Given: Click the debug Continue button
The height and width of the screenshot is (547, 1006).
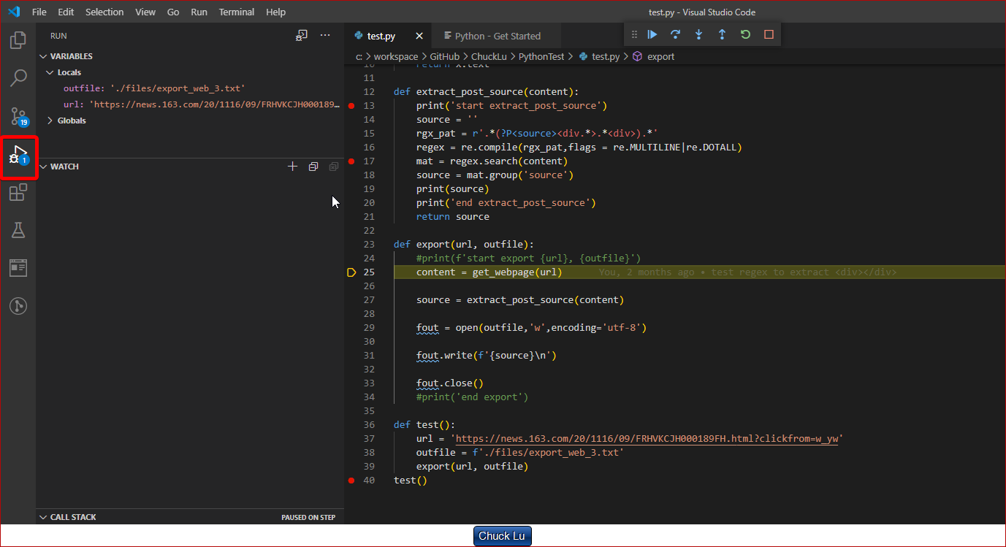Looking at the screenshot, I should pos(652,34).
